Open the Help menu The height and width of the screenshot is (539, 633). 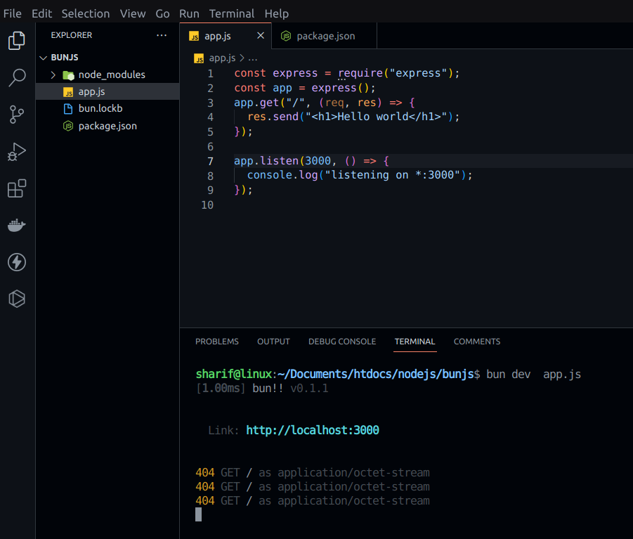[x=277, y=13]
